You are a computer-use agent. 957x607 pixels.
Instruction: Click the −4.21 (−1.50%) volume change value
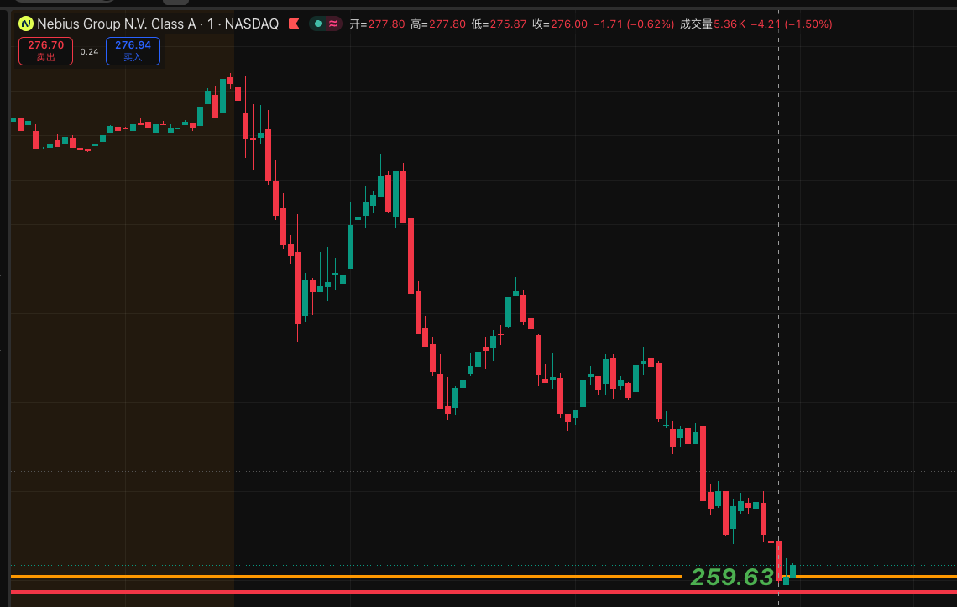791,24
